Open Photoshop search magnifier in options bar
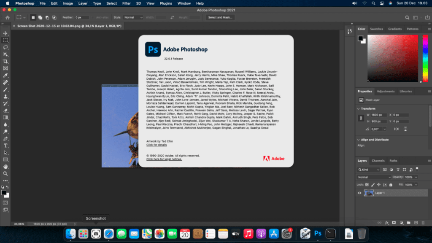 click(407, 17)
